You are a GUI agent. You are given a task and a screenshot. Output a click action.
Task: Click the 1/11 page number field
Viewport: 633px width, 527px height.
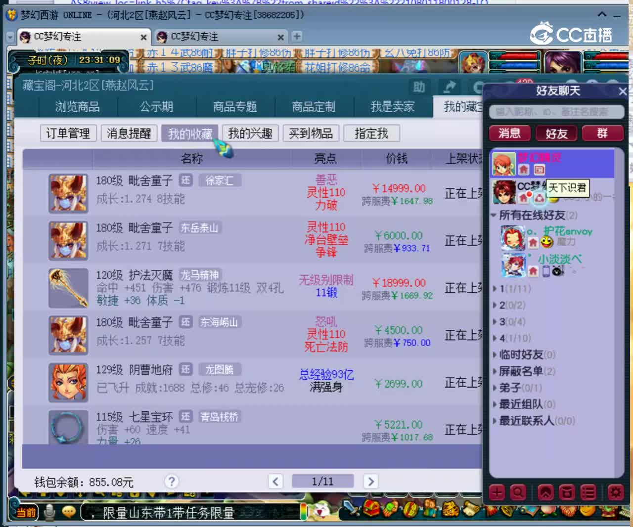tap(322, 481)
